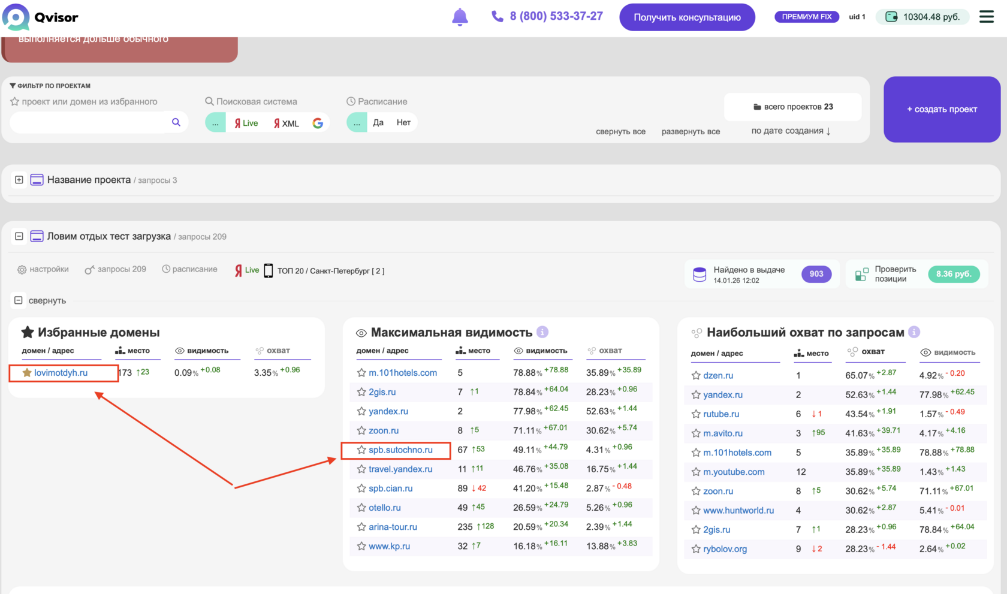The width and height of the screenshot is (1007, 594).
Task: Expand the Название проекта project
Action: [19, 180]
